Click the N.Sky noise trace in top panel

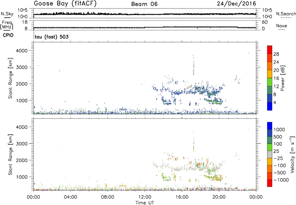point(145,14)
